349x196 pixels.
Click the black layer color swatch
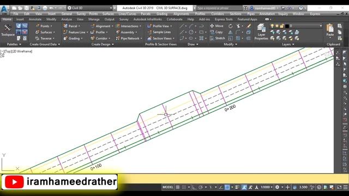point(287,26)
